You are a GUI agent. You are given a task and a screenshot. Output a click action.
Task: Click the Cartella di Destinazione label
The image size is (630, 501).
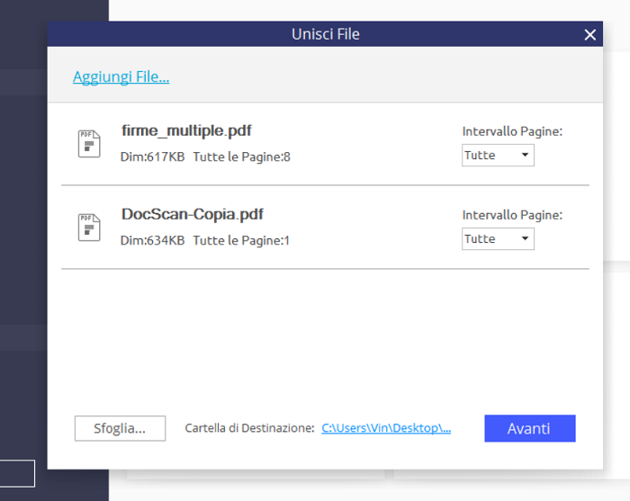249,428
